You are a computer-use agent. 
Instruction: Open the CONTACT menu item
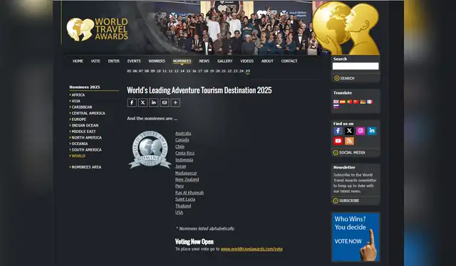click(x=289, y=61)
